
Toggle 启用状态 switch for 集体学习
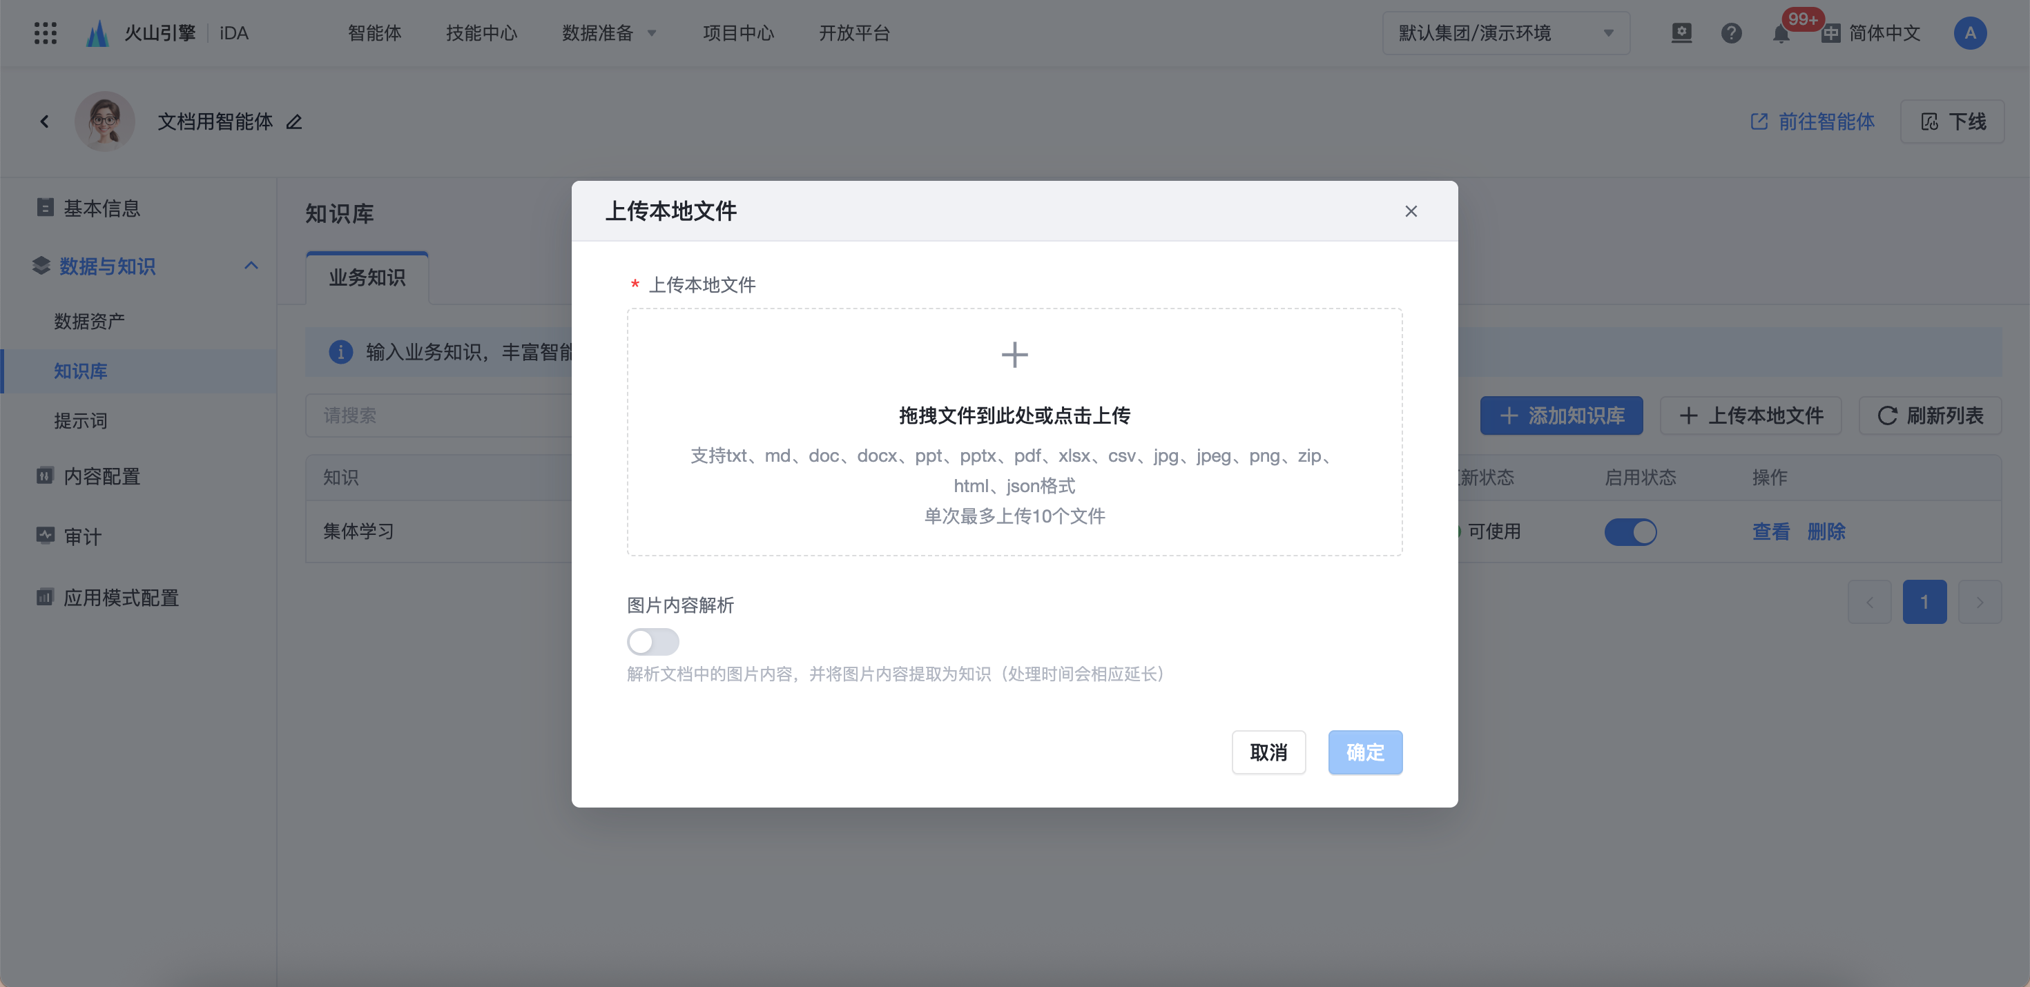pos(1630,531)
